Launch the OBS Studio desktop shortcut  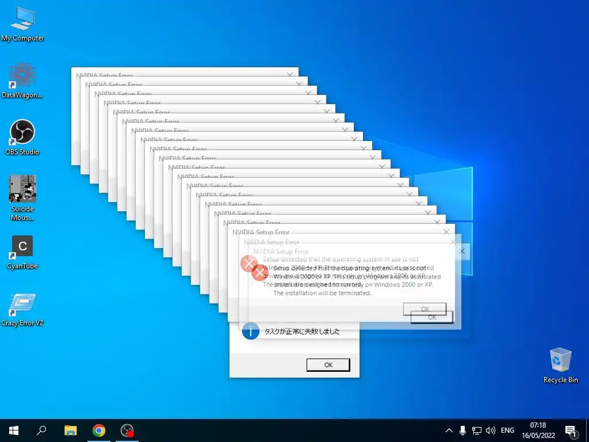[22, 138]
